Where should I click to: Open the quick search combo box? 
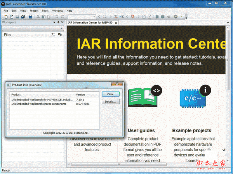[x=82, y=17]
